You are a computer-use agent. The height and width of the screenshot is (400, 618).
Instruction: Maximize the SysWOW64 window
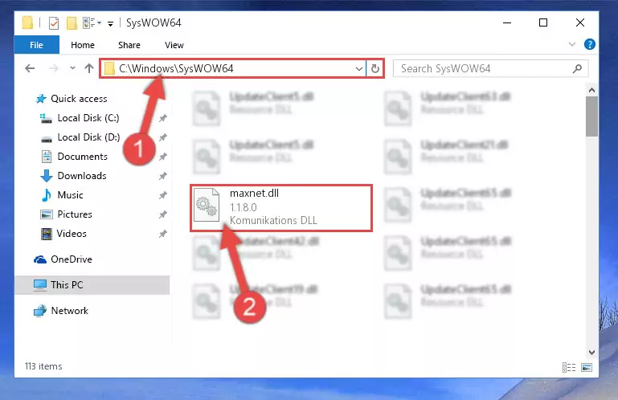[x=543, y=22]
